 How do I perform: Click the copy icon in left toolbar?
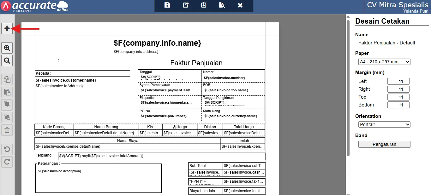coord(7,80)
